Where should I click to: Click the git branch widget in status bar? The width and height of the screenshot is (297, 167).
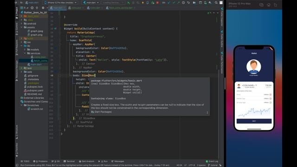(x=213, y=165)
